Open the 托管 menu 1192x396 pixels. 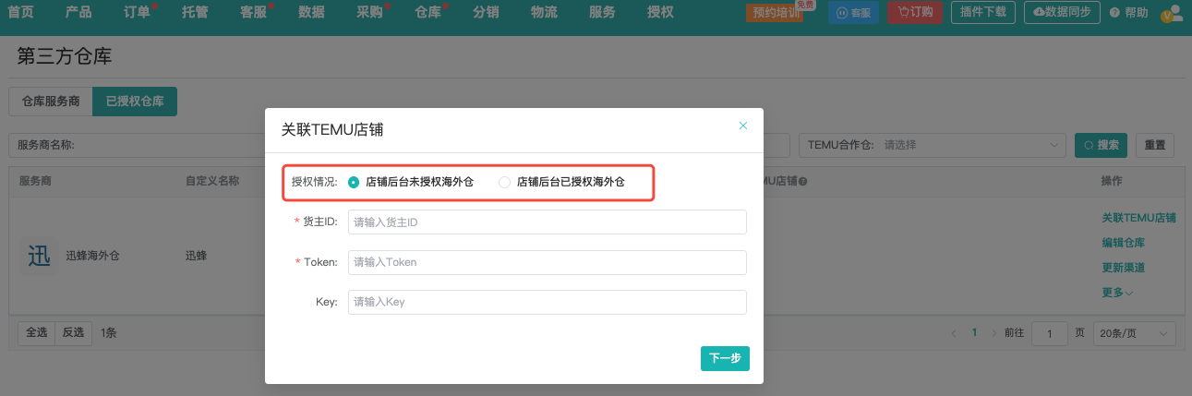[195, 12]
